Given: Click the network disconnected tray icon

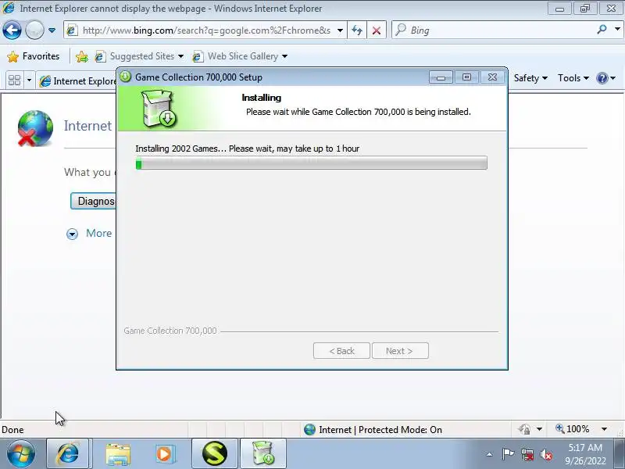Looking at the screenshot, I should (527, 454).
